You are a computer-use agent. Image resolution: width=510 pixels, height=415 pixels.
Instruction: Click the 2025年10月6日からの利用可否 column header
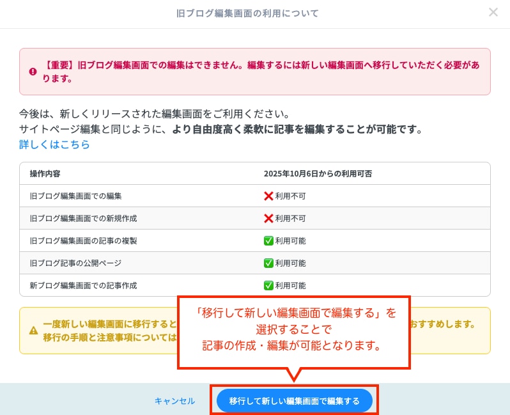pos(309,174)
